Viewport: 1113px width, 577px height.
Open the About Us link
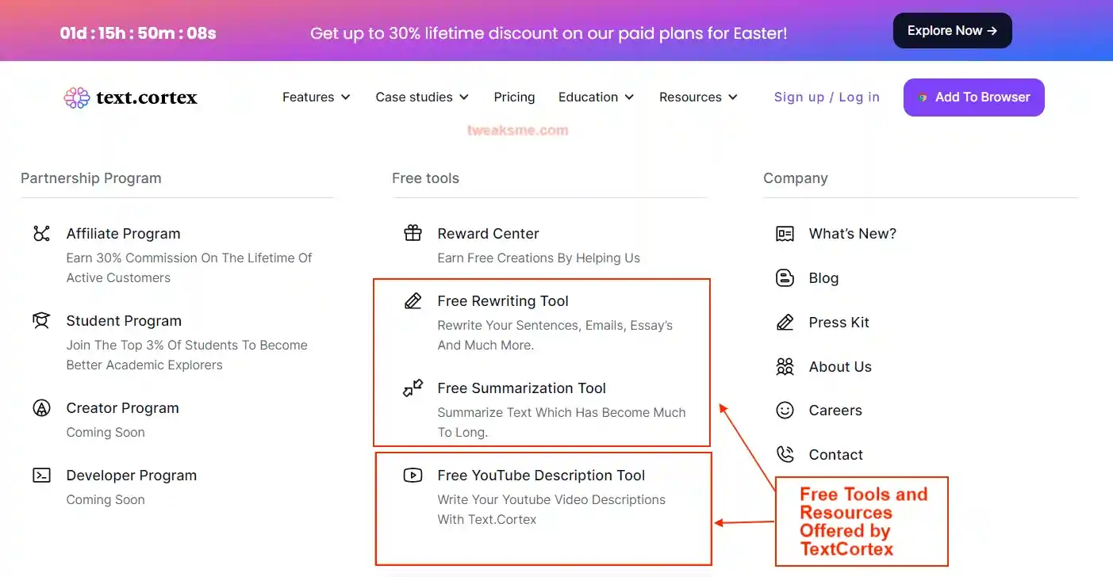click(x=840, y=366)
